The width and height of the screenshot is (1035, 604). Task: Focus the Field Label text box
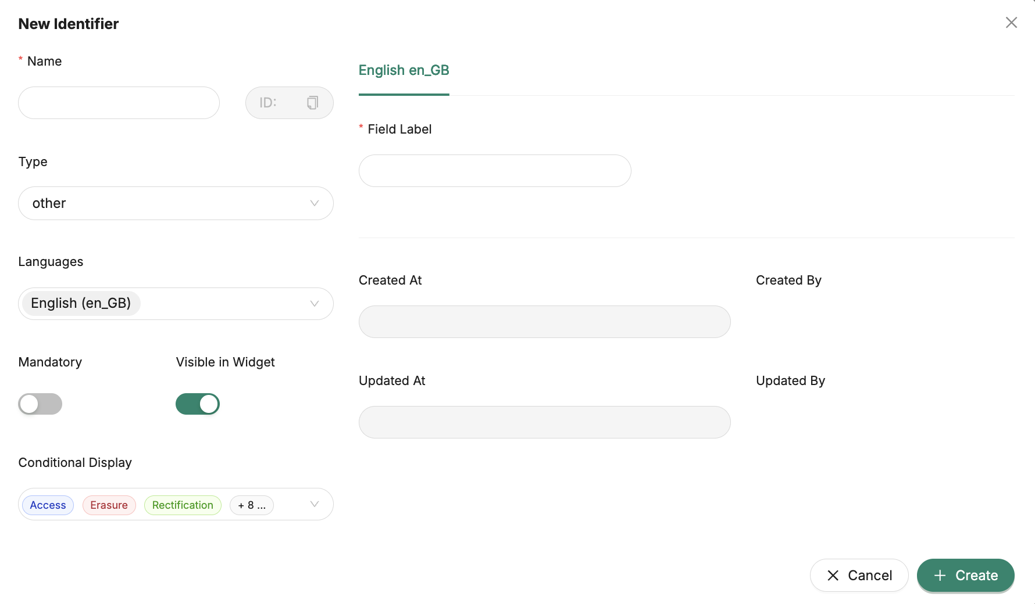[x=494, y=171]
